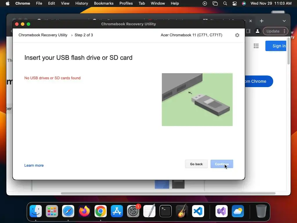Click the Chrome Update button
The width and height of the screenshot is (297, 223).
pos(273,31)
